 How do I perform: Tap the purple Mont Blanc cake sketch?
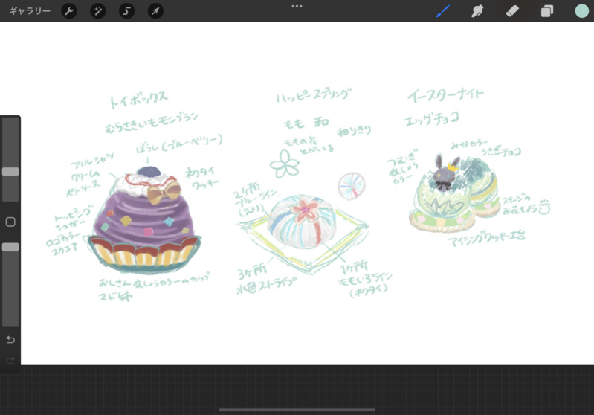coord(144,220)
